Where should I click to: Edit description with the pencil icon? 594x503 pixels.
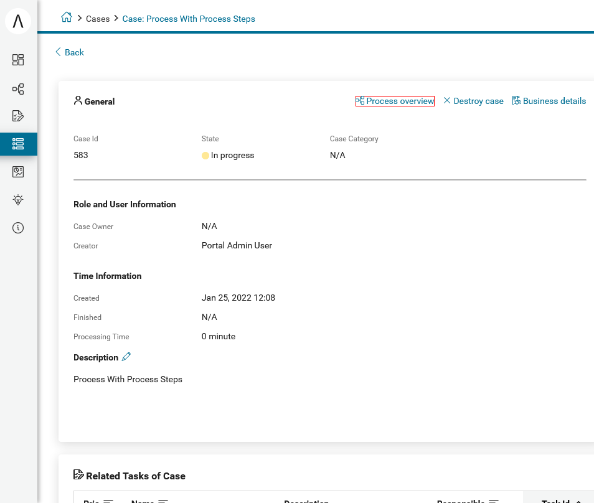click(x=126, y=357)
